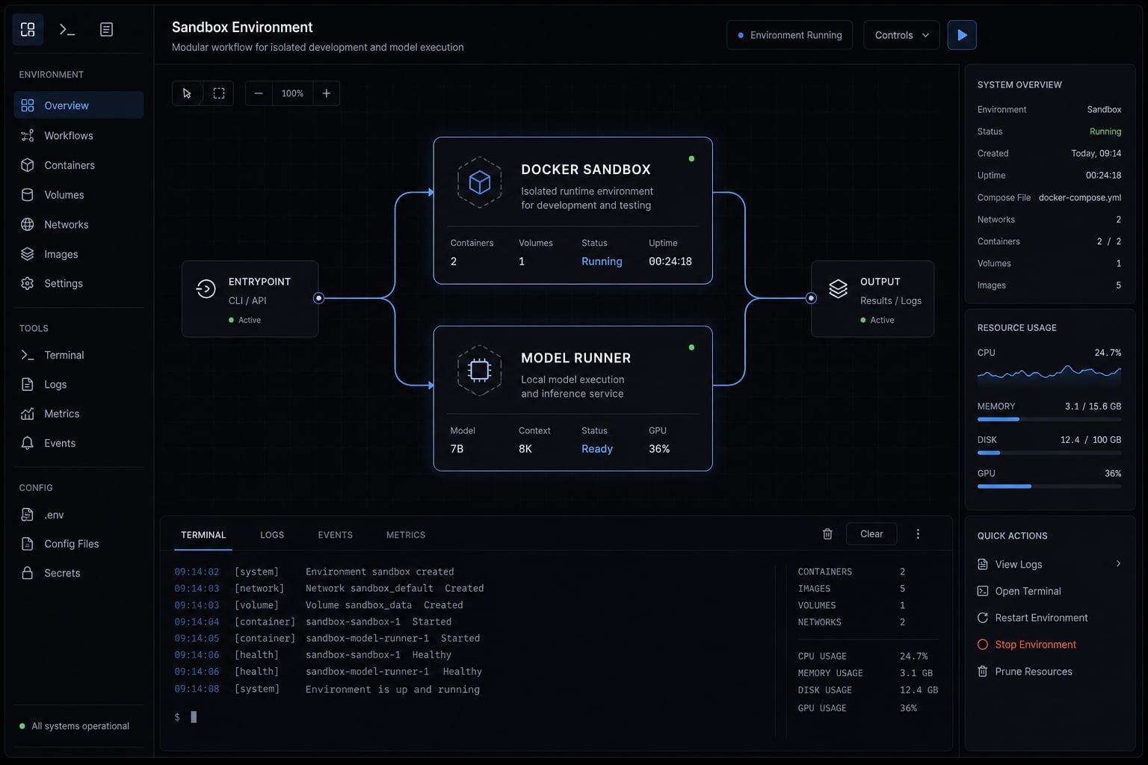This screenshot has height=765, width=1148.
Task: Zoom in with the plus button
Action: [x=327, y=93]
